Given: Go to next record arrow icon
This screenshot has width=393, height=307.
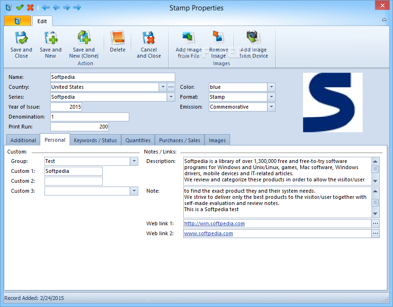Looking at the screenshot, I should click(66, 8).
